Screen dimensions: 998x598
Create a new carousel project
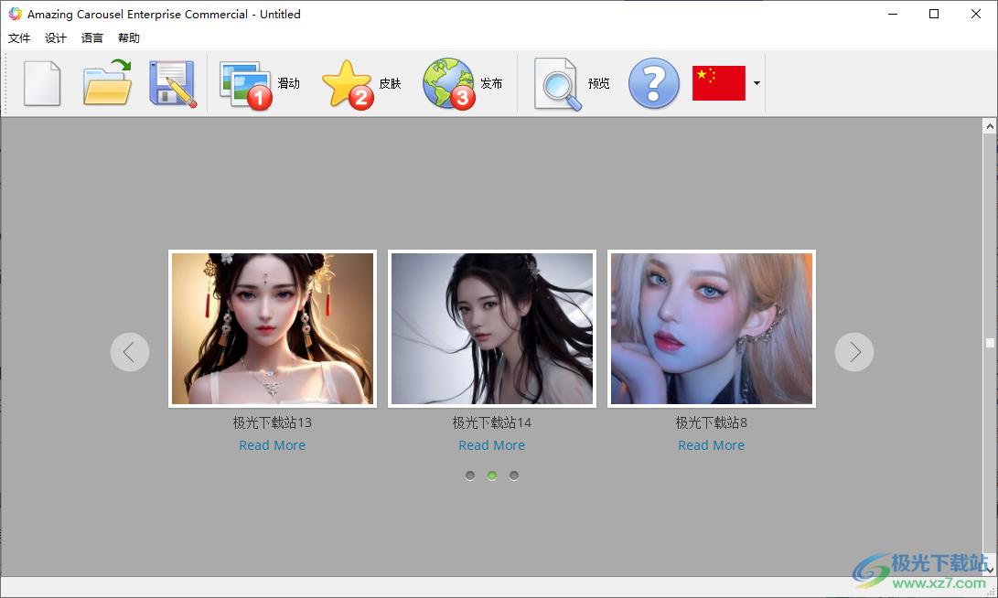pos(42,83)
